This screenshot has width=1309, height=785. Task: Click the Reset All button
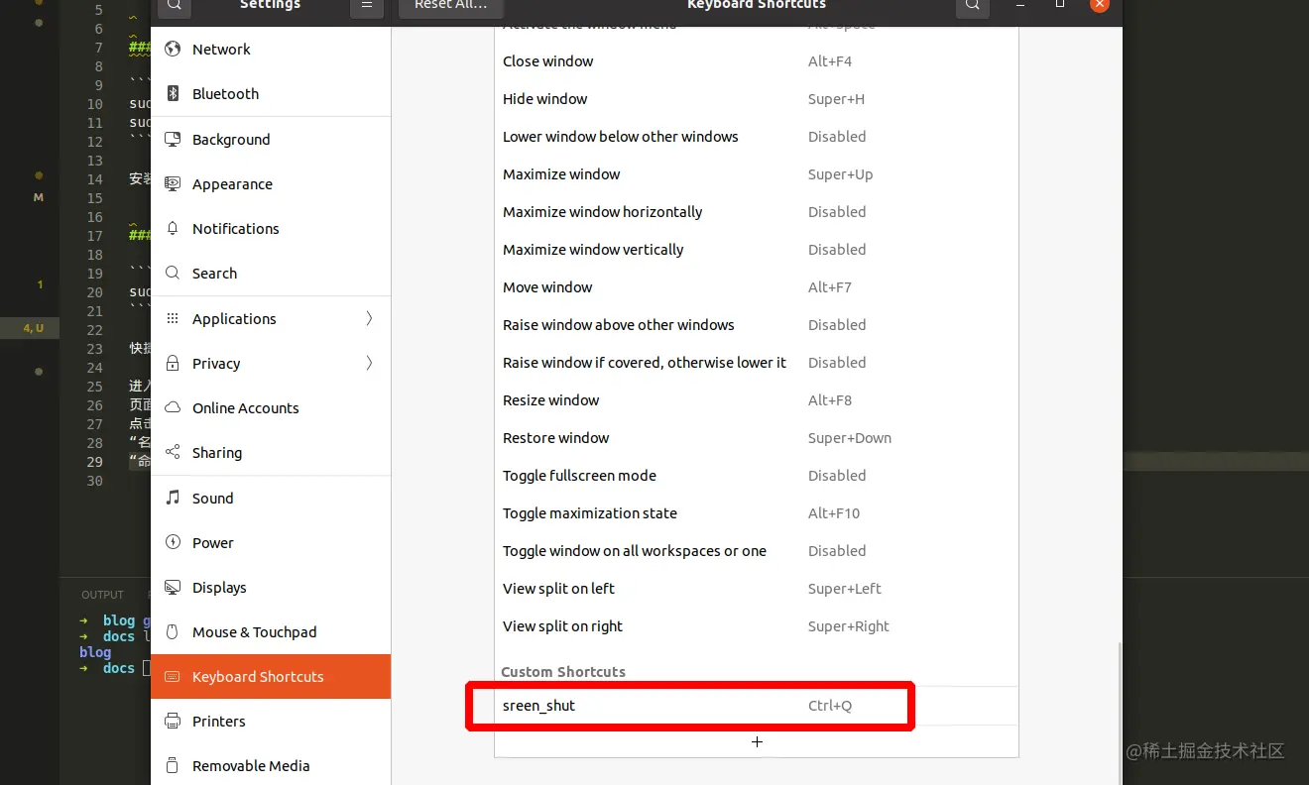pyautogui.click(x=450, y=6)
